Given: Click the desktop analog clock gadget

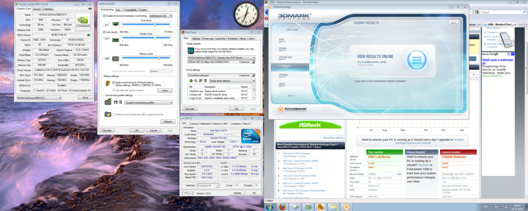Looking at the screenshot, I should coord(247,15).
